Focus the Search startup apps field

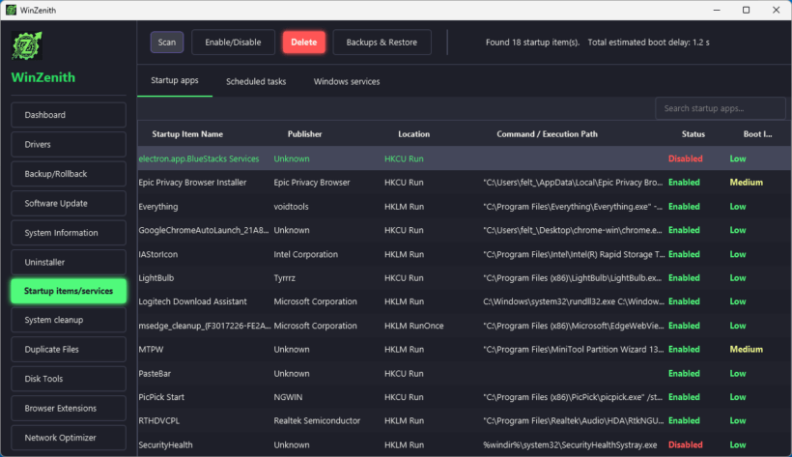coord(721,108)
